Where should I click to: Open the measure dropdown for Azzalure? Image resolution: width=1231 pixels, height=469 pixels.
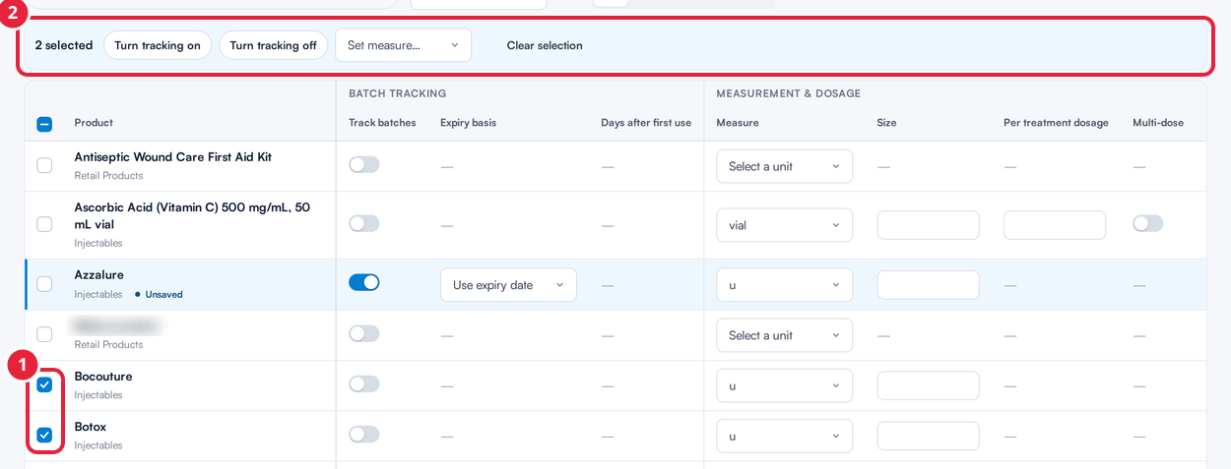point(784,285)
